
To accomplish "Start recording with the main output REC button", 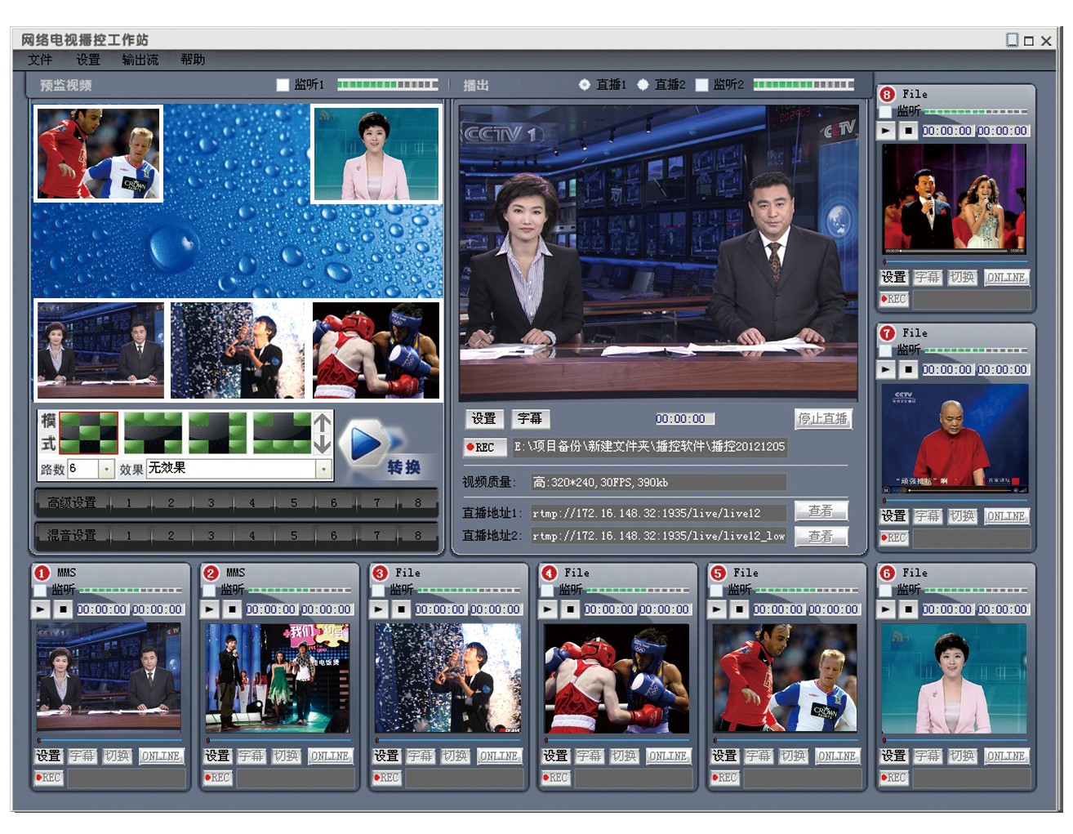I will (x=482, y=447).
